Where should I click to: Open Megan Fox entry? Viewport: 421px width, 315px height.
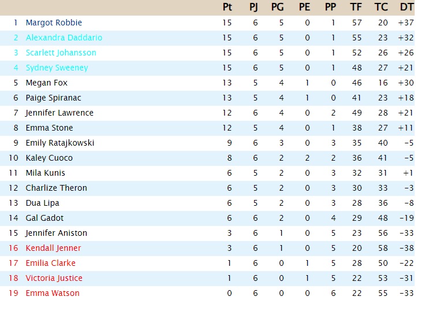click(x=46, y=83)
